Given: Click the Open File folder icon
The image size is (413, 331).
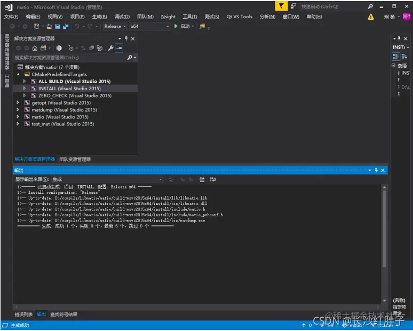Looking at the screenshot, I should (49, 26).
